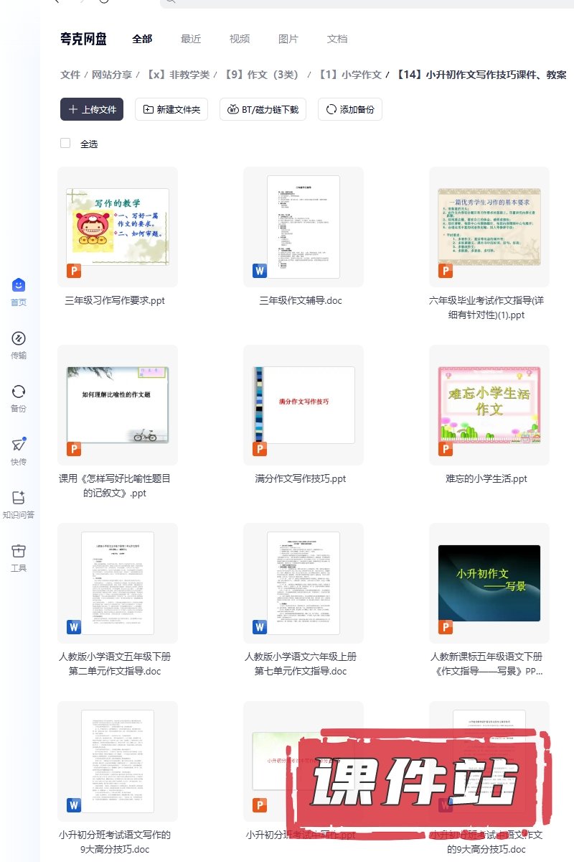Go to 【1】小学作文 breadcrumb folder

point(350,75)
